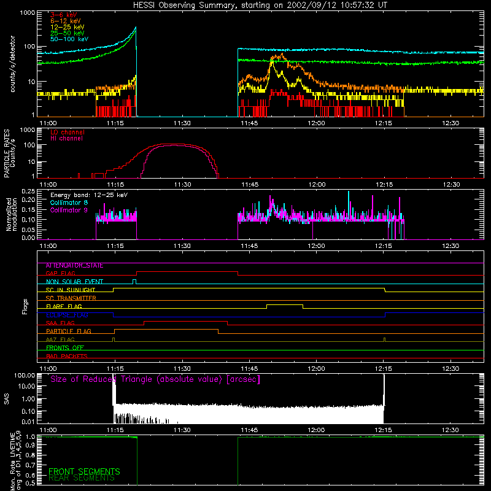Click the 12:15 tick under the modulation plot
The width and height of the screenshot is (491, 491).
383,246
